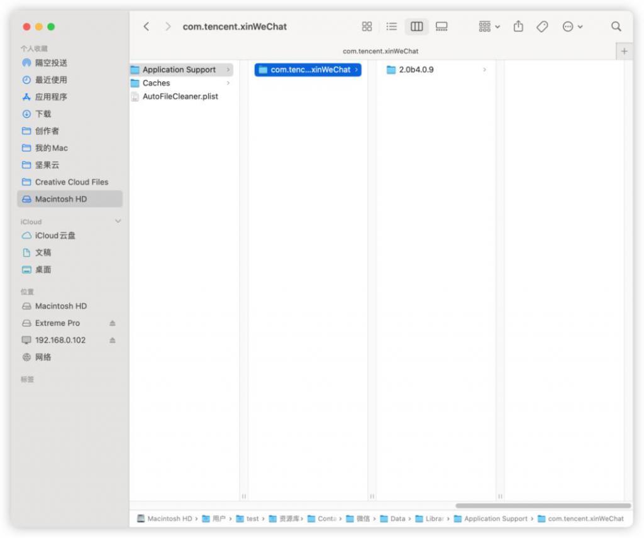Jump to Macintosh HD in path bar
The height and width of the screenshot is (538, 644).
coord(165,519)
